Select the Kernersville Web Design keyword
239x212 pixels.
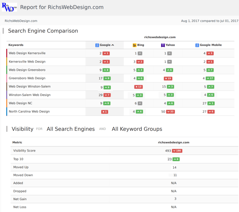click(x=27, y=62)
